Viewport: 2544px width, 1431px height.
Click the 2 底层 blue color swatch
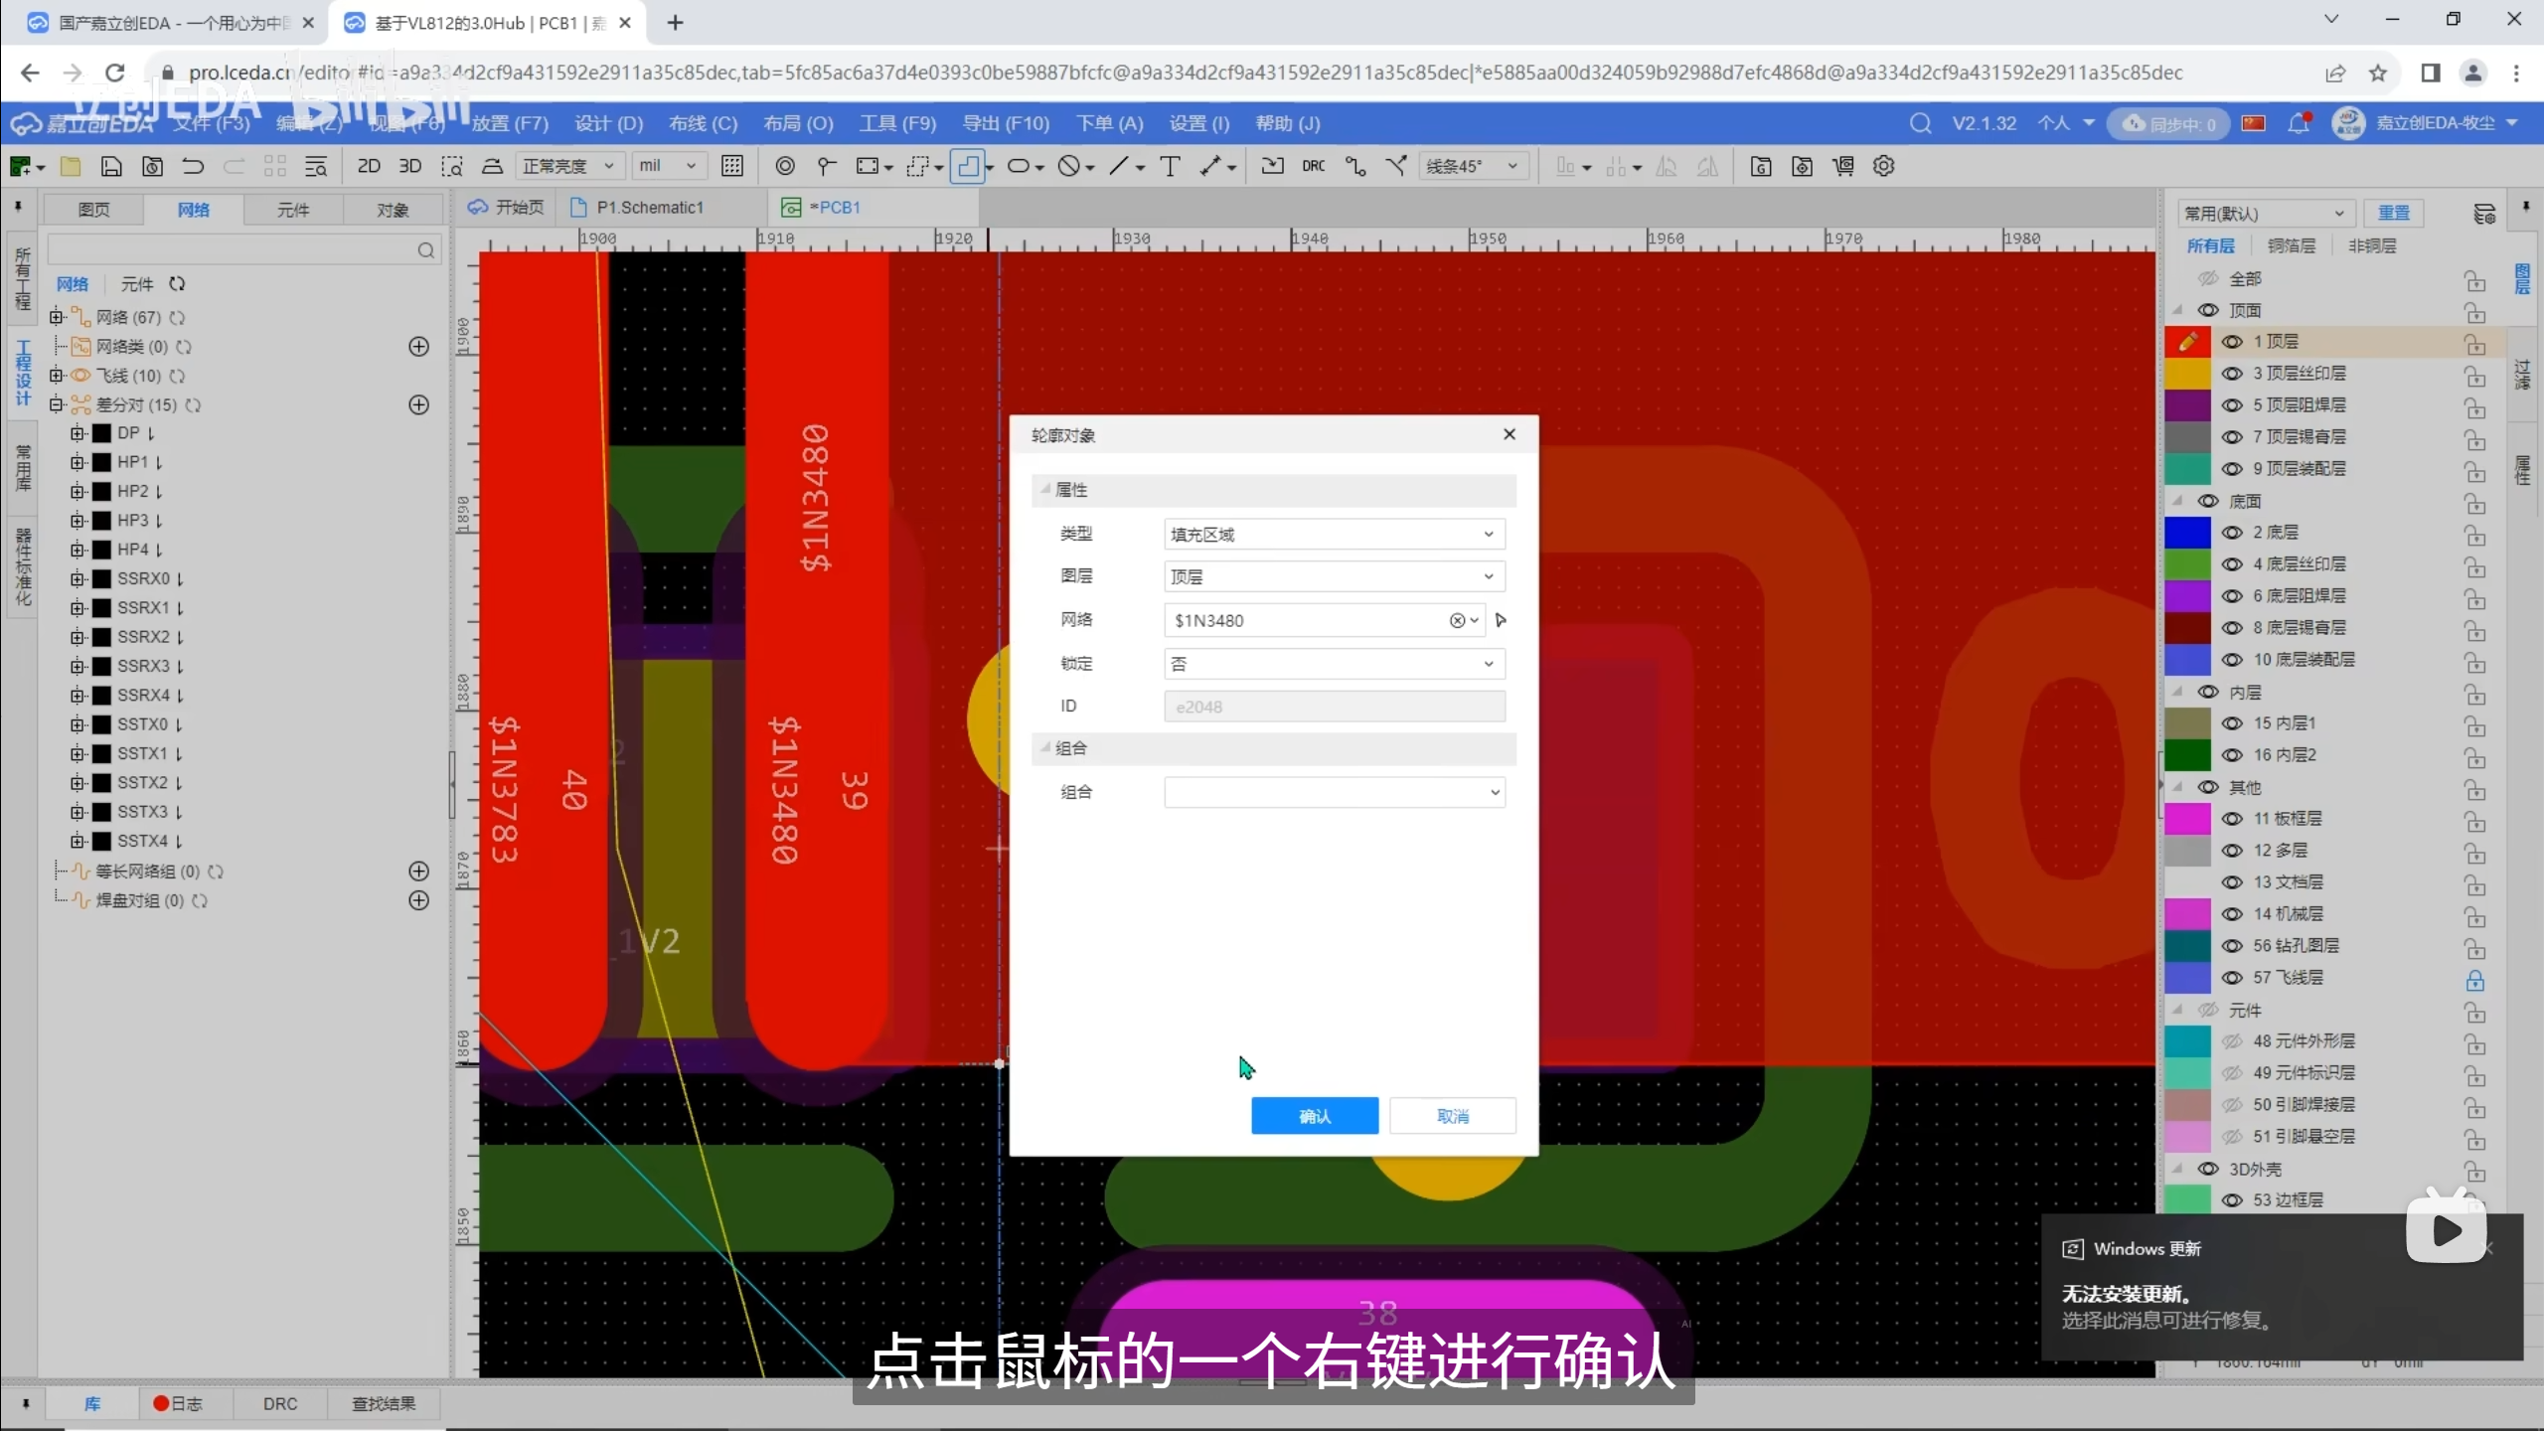click(x=2186, y=533)
